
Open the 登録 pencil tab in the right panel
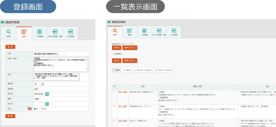pos(130,32)
